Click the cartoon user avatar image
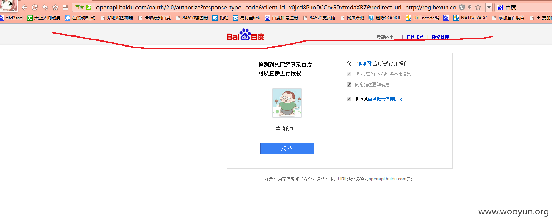This screenshot has width=552, height=222. (x=287, y=103)
